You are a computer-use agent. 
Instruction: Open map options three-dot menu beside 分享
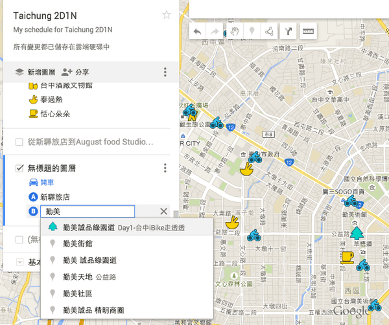pyautogui.click(x=165, y=72)
